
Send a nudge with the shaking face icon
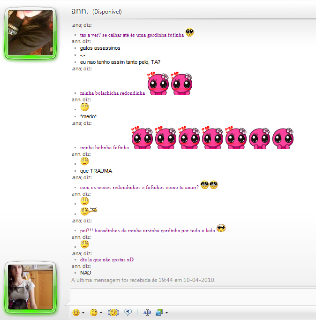point(113,312)
